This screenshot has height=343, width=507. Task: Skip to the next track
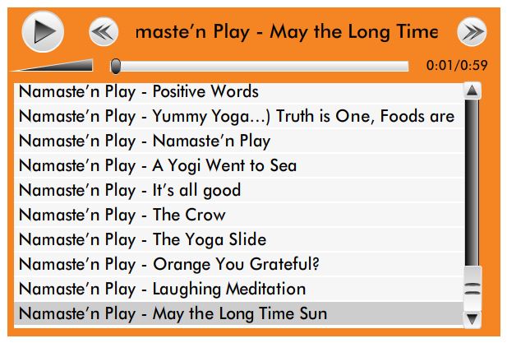[471, 32]
